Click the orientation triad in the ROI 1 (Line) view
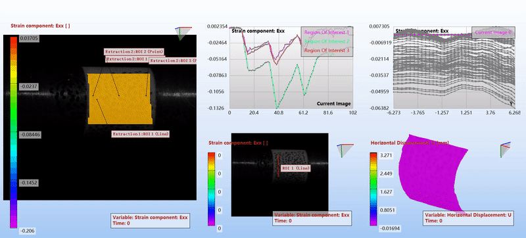The width and height of the screenshot is (526, 238). [345, 151]
